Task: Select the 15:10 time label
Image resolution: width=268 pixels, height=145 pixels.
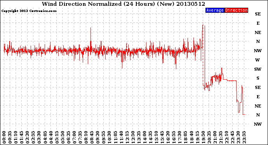Action: click(156, 137)
